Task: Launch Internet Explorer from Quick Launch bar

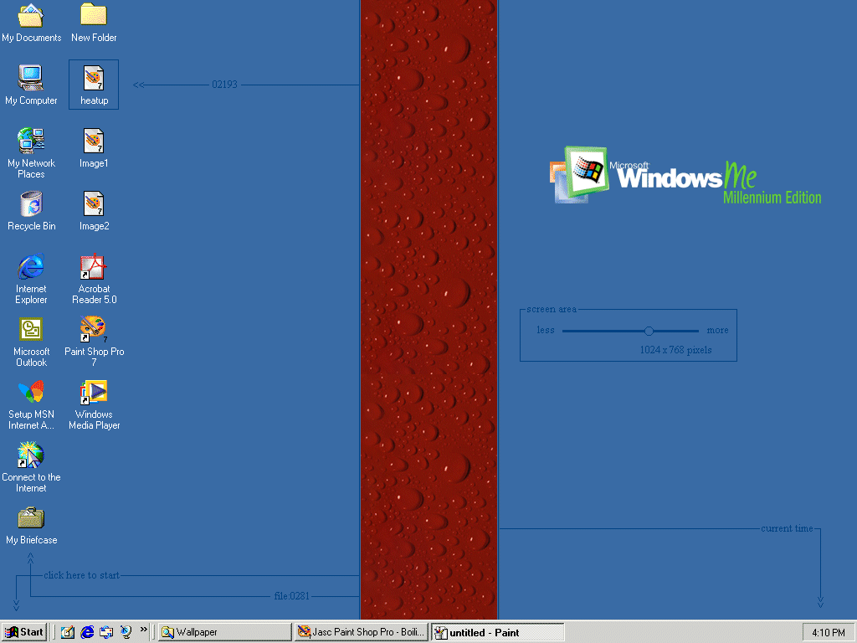Action: [87, 632]
